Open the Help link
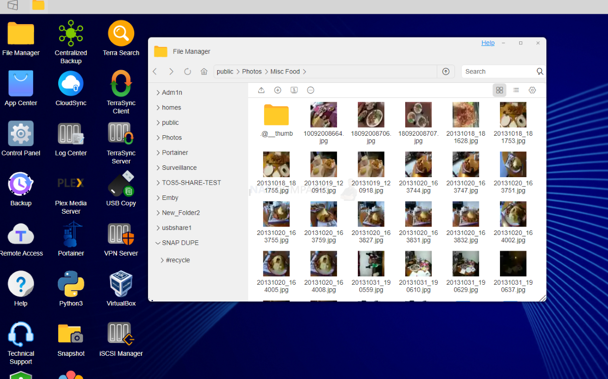Image resolution: width=608 pixels, height=379 pixels. pyautogui.click(x=488, y=43)
